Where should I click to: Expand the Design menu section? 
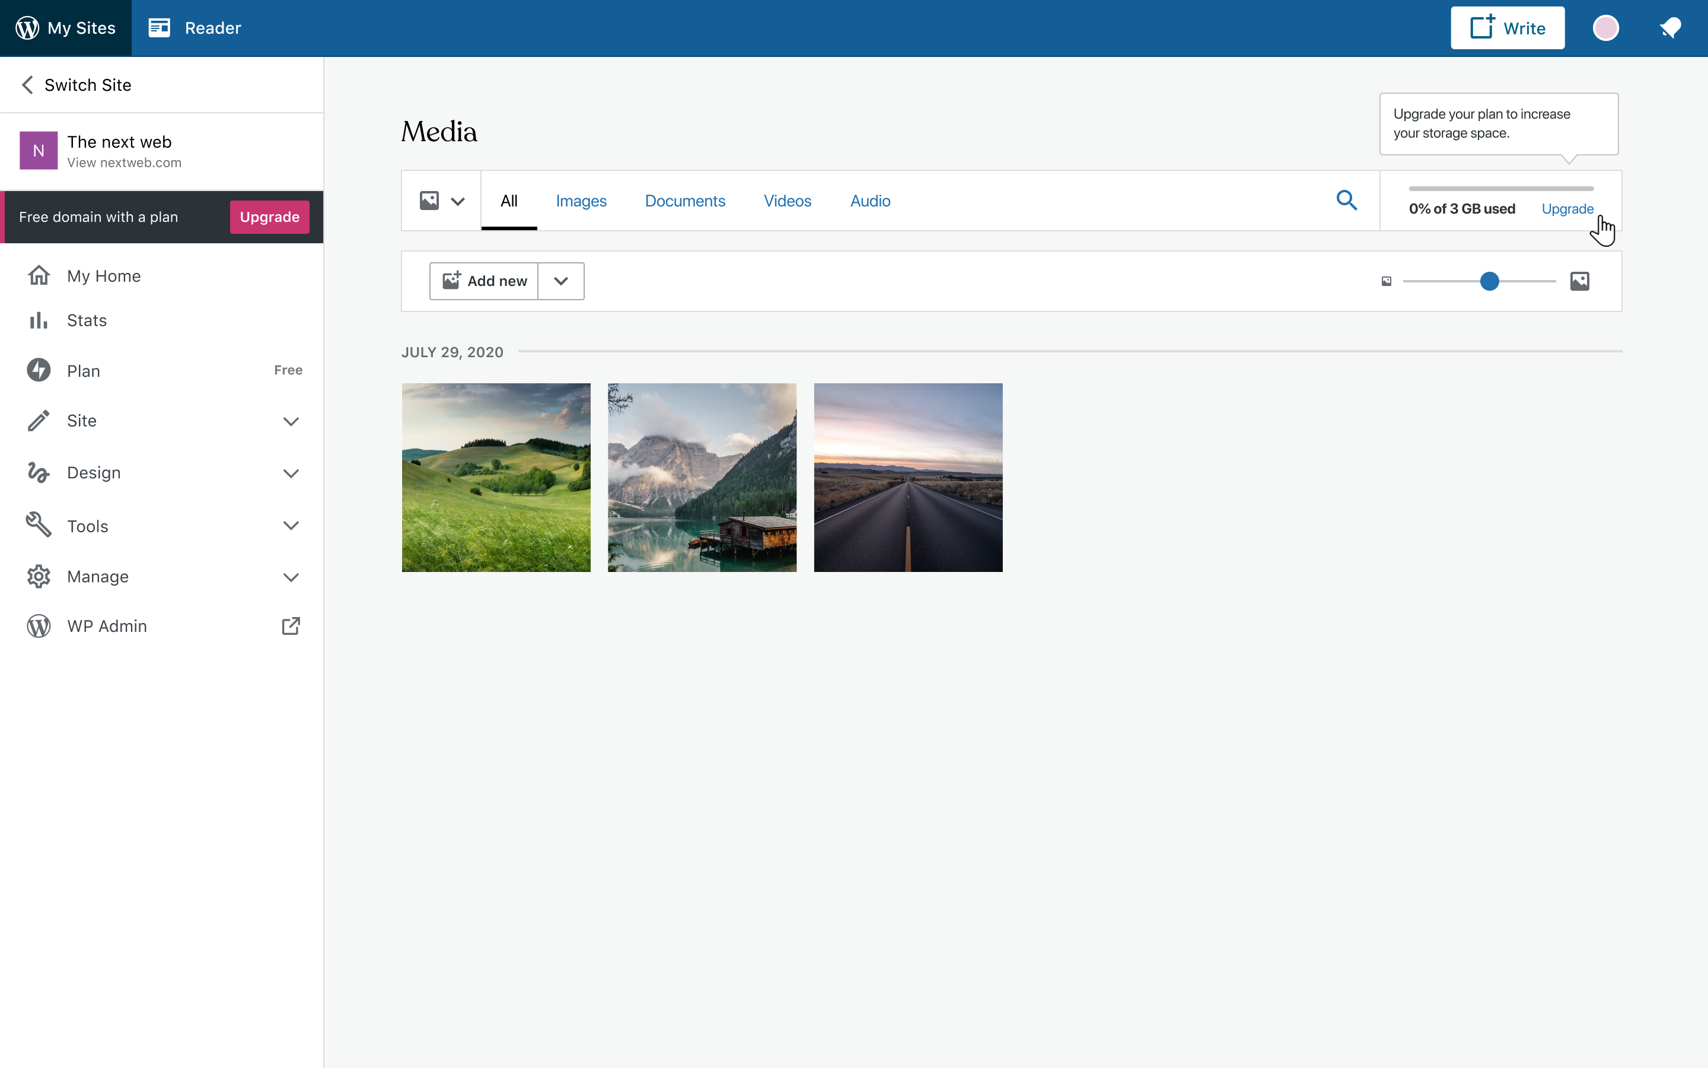291,472
